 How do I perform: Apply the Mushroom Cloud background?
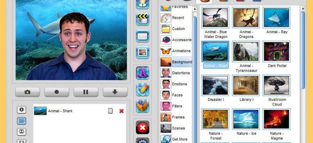(x=276, y=85)
